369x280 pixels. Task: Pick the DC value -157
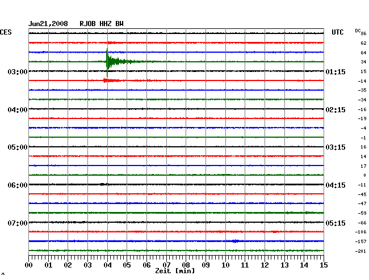coord(360,241)
